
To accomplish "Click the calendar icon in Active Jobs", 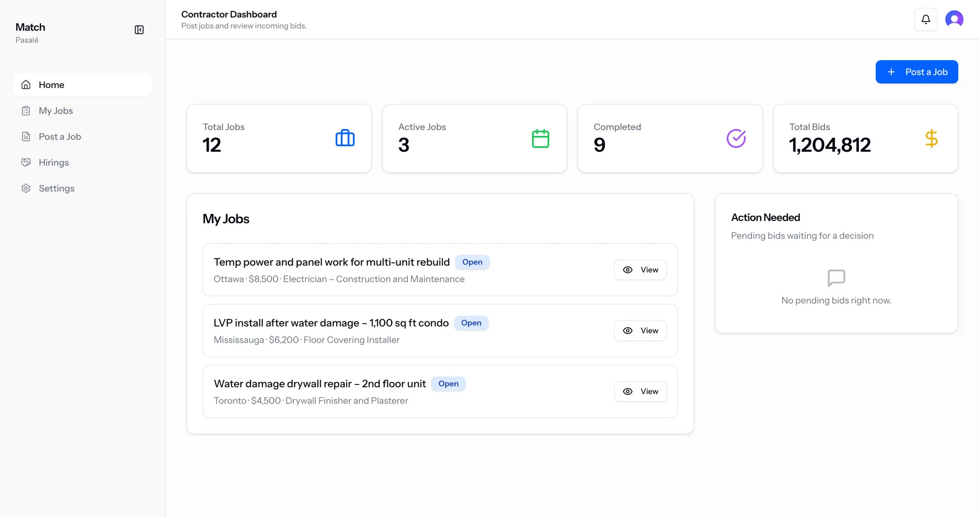I will (540, 138).
